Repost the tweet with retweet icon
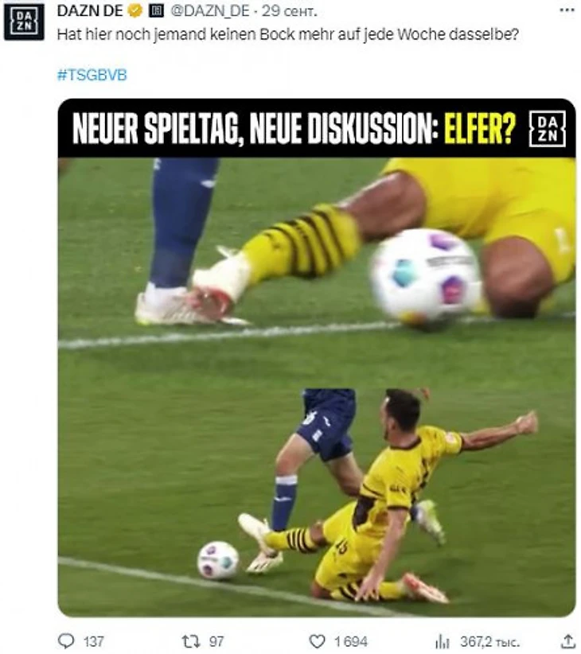This screenshot has width=581, height=654. click(x=191, y=640)
